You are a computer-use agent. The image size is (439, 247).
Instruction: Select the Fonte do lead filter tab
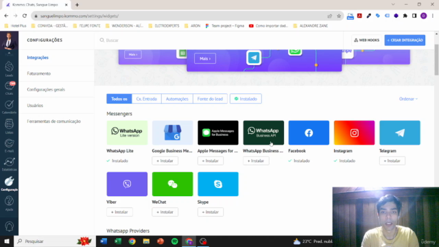[x=210, y=99]
